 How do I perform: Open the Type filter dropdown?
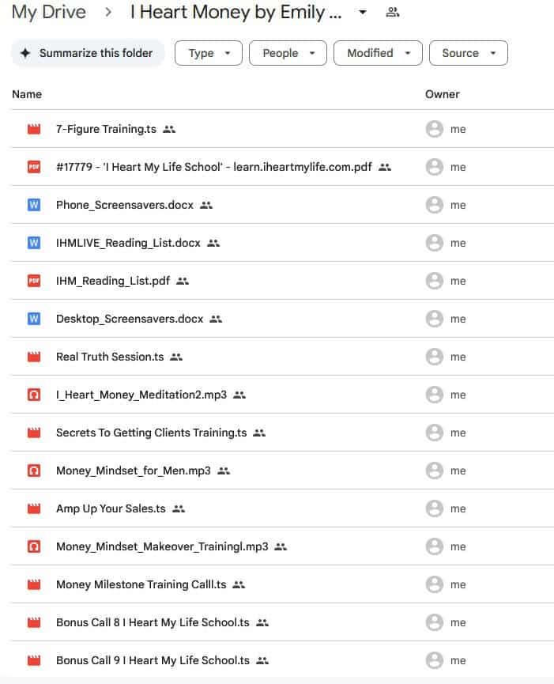point(209,53)
